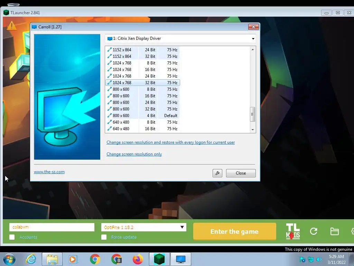This screenshot has width=354, height=266.
Task: Close the Carroll dialog with X
Action: click(x=253, y=27)
